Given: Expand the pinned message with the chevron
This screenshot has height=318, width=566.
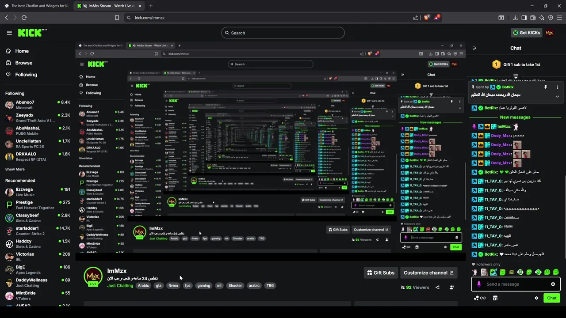Looking at the screenshot, I should [557, 96].
